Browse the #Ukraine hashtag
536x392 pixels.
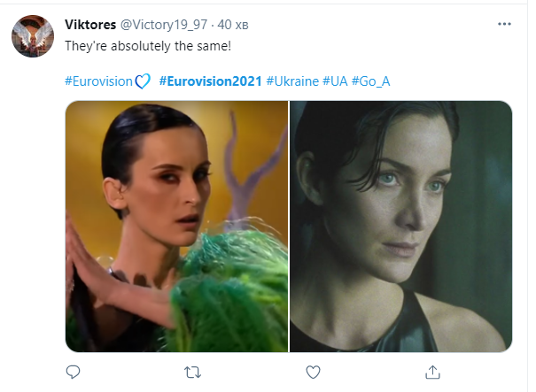[x=292, y=81]
